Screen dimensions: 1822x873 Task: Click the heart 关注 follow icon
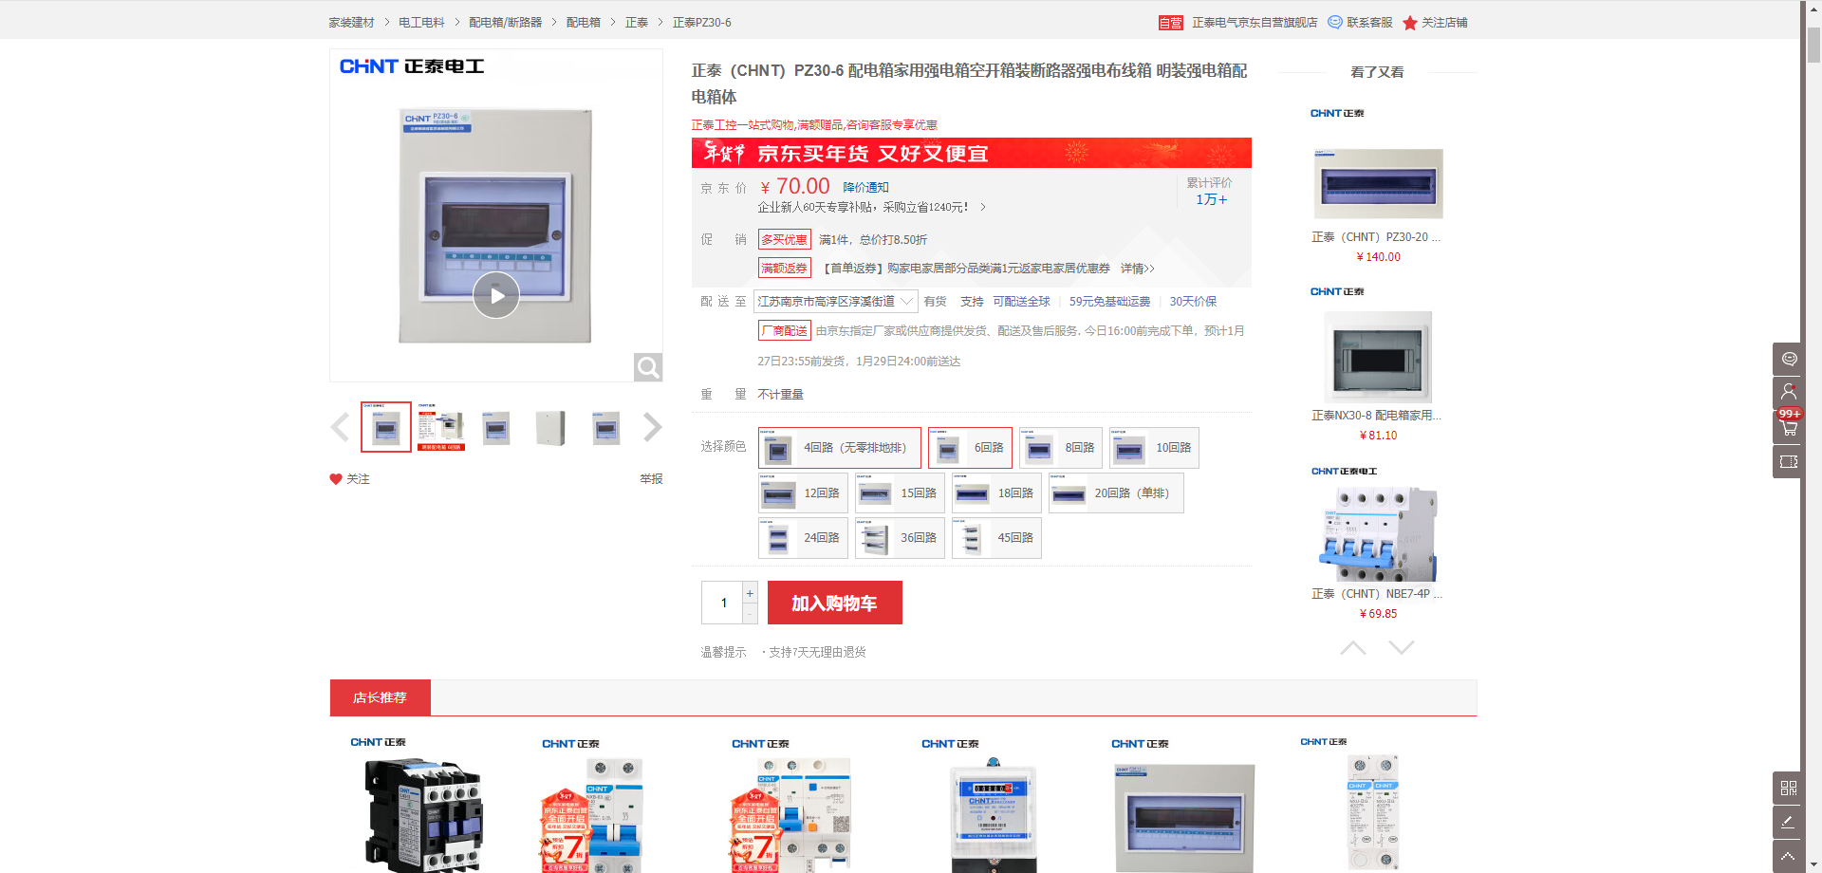[x=336, y=479]
